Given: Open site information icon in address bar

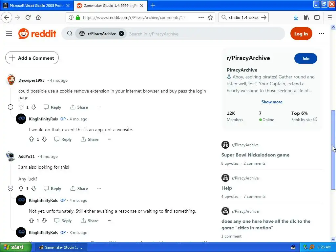Looking at the screenshot, I should point(71,17).
